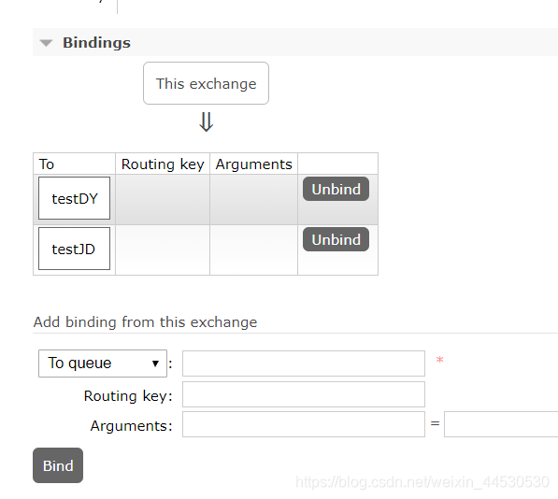The height and width of the screenshot is (499, 558).
Task: Open the To queue dropdown
Action: pyautogui.click(x=103, y=364)
